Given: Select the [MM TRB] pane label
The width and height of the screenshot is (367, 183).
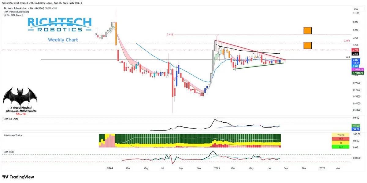Looking at the screenshot, I should [9, 152].
